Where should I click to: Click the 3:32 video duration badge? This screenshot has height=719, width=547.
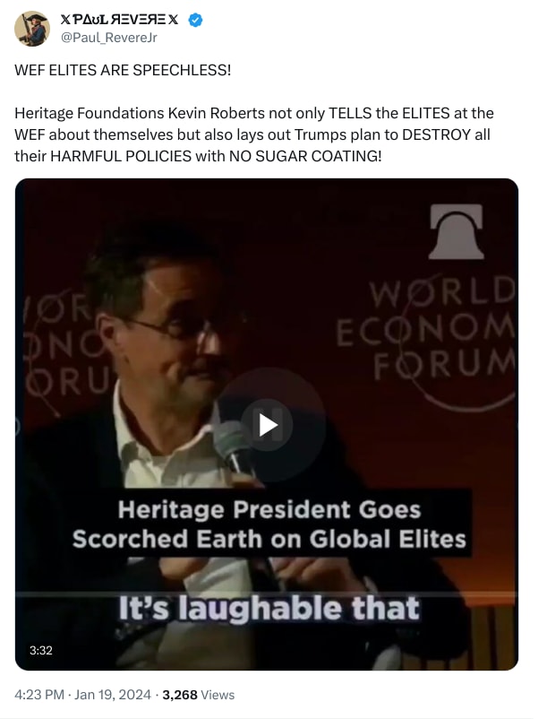coord(41,650)
